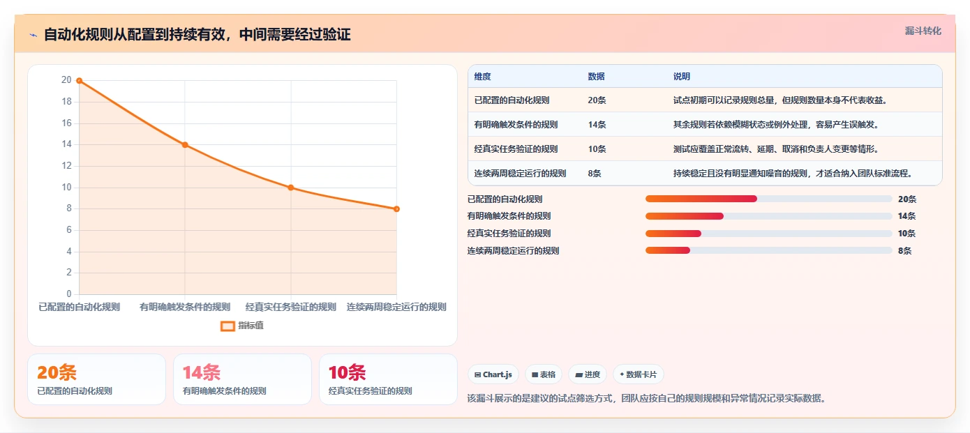Click description starting 测试应覆盖正常流转
This screenshot has width=970, height=433.
coord(775,149)
